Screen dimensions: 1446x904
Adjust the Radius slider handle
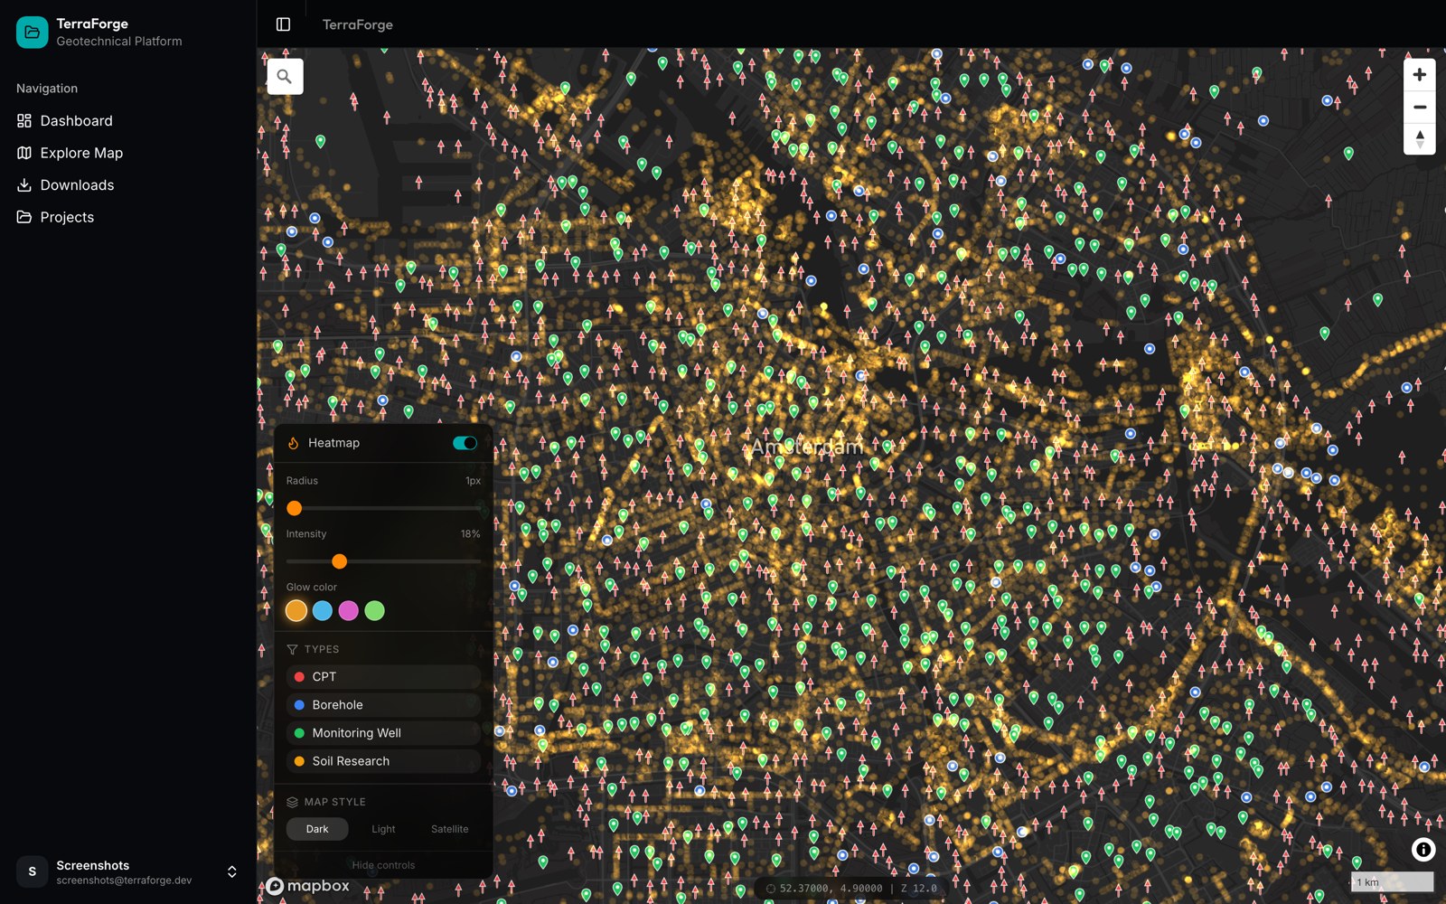tap(295, 508)
